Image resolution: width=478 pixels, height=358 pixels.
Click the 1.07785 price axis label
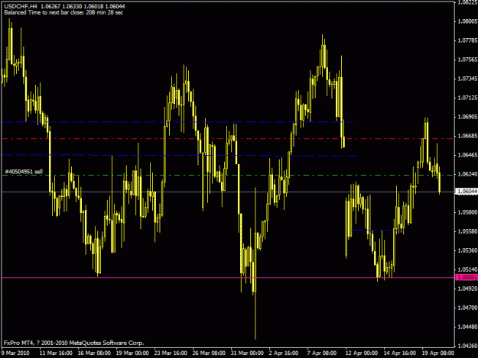coord(467,40)
